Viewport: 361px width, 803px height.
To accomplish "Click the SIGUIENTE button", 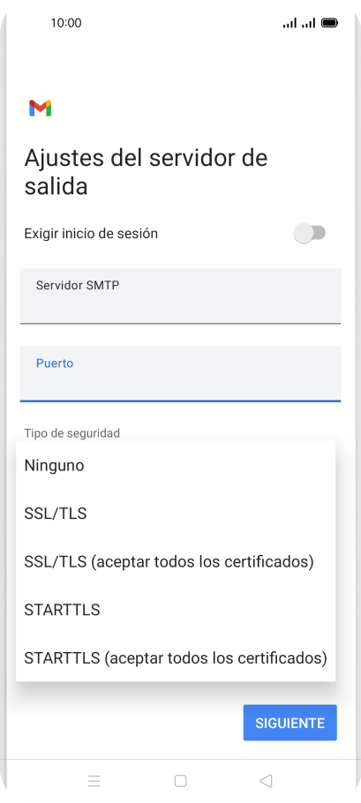I will pos(290,723).
